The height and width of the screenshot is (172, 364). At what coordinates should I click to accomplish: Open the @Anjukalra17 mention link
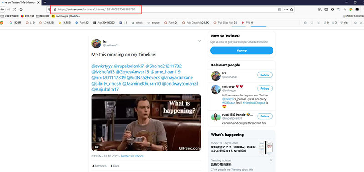105,89
